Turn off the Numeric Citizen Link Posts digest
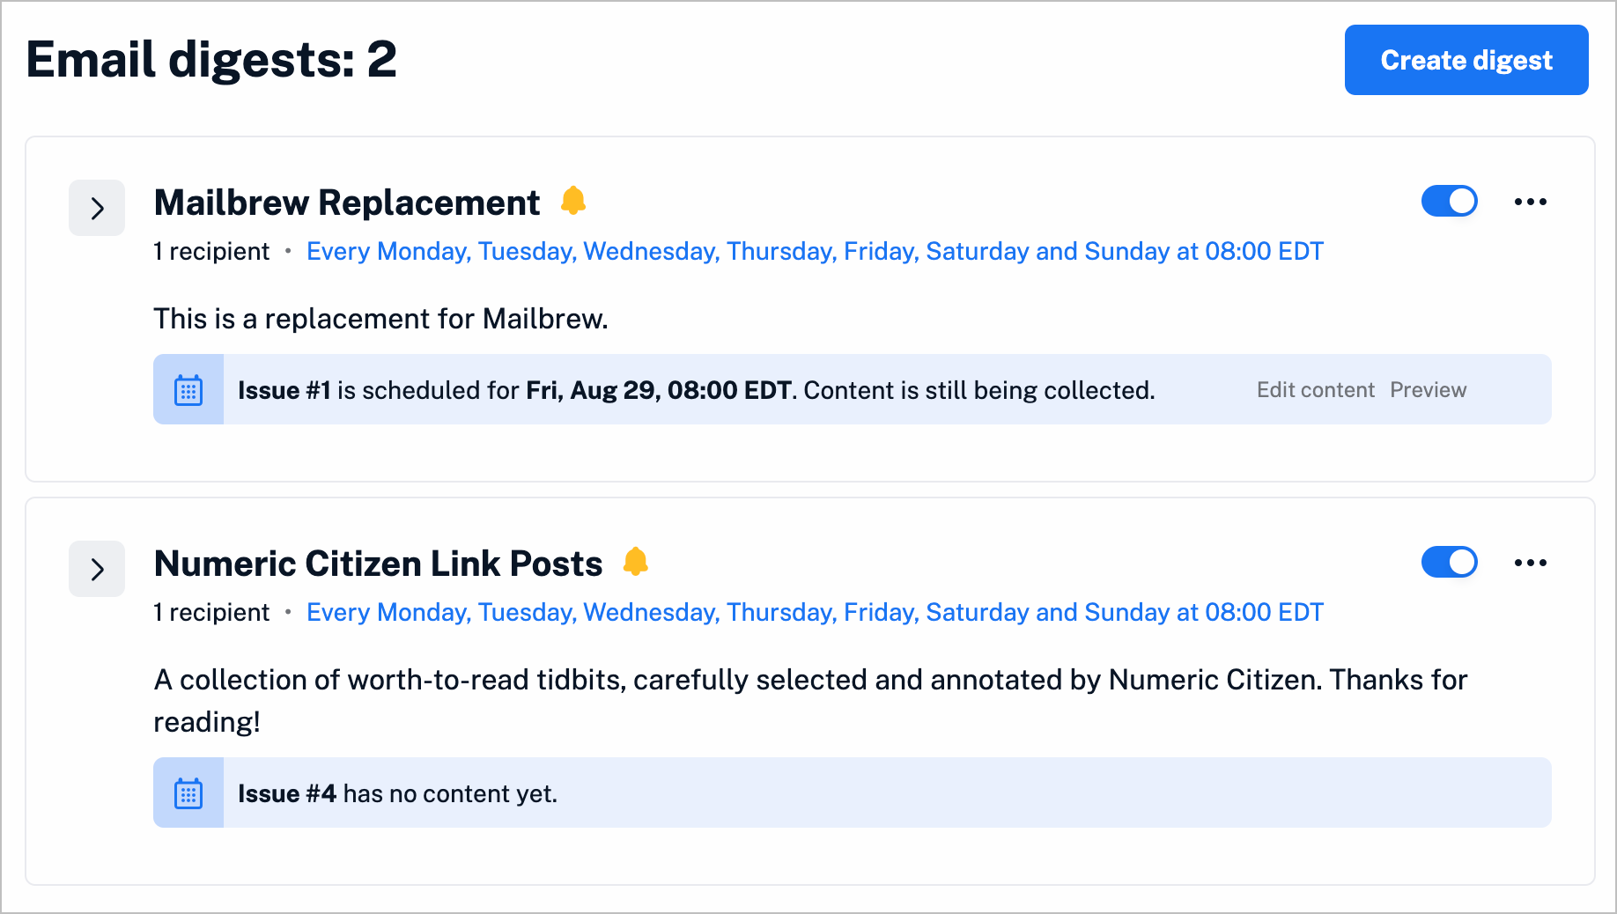The width and height of the screenshot is (1617, 914). (x=1449, y=562)
